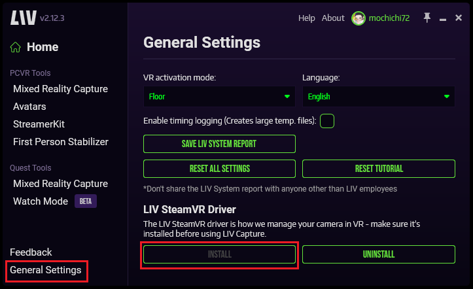
Task: Open the VR activation mode dropdown
Action: pos(219,97)
